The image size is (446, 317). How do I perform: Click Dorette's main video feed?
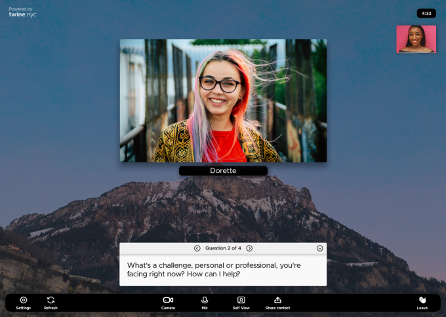point(223,100)
